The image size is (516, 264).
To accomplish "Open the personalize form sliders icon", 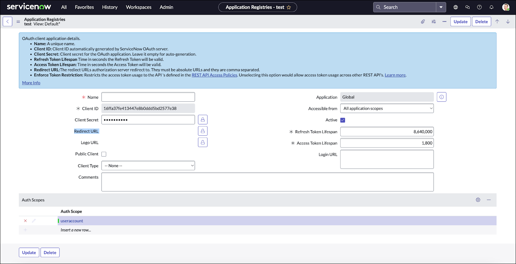I will pyautogui.click(x=434, y=22).
